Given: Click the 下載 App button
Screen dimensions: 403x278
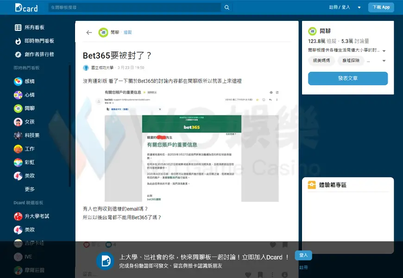Looking at the screenshot, I should [x=381, y=7].
